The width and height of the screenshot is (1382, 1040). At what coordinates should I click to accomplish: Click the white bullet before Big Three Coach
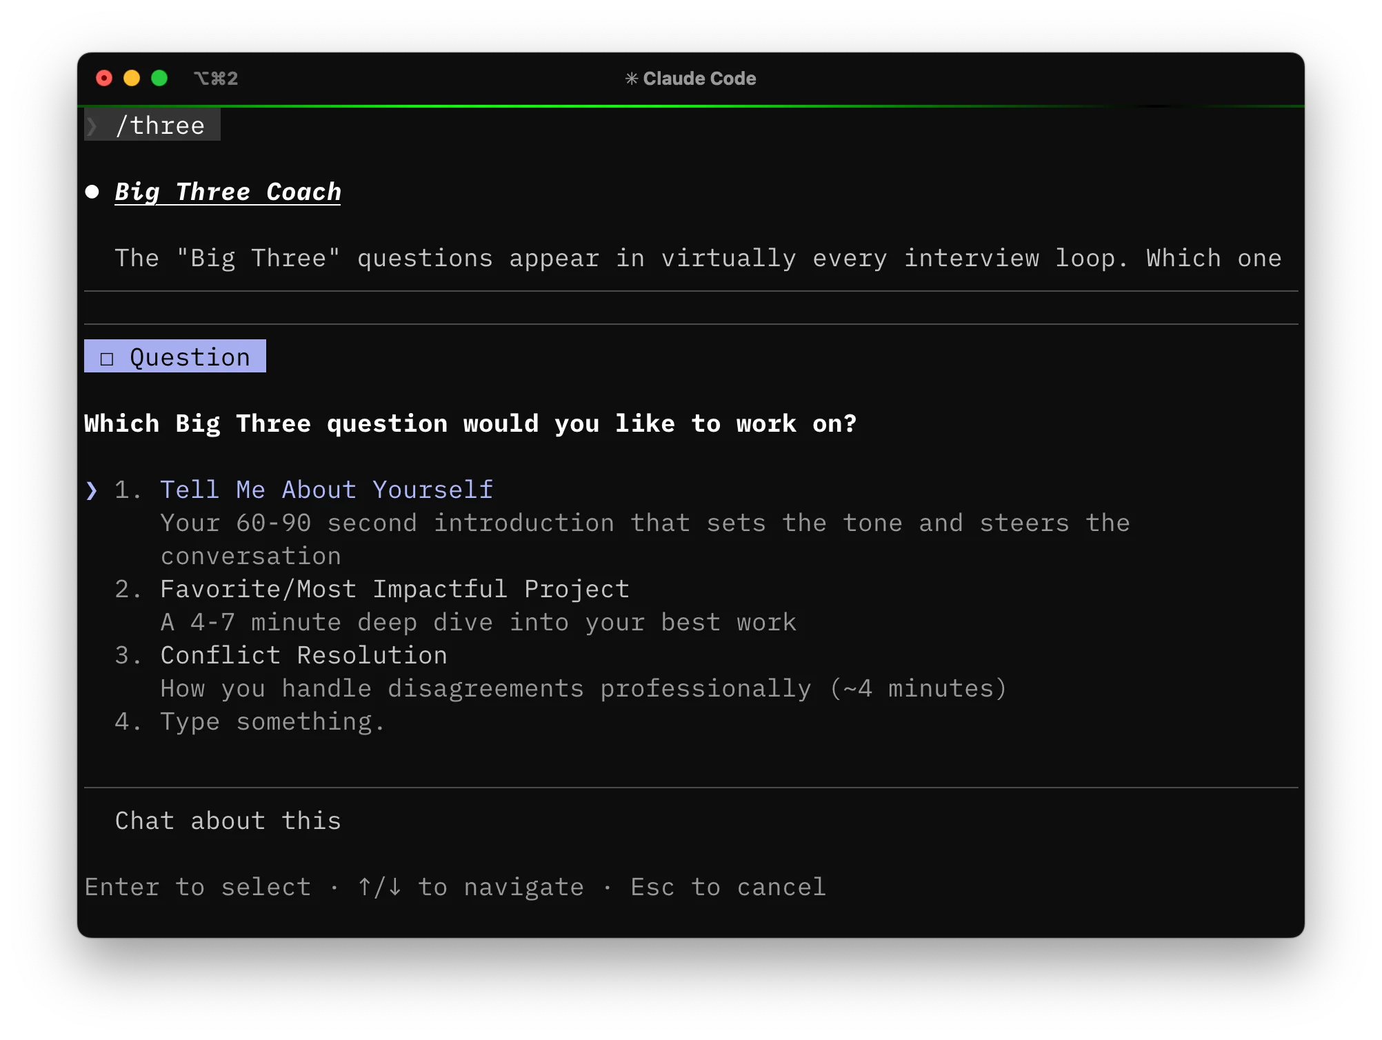(x=92, y=192)
